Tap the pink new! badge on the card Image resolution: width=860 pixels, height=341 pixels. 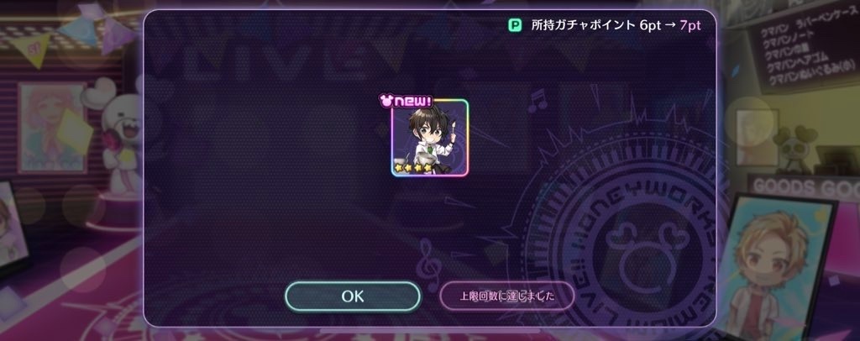406,101
